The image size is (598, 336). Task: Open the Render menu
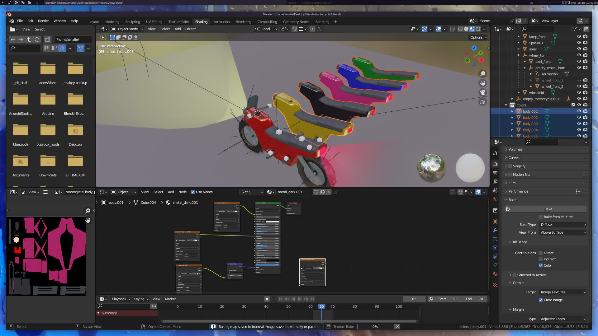(43, 21)
